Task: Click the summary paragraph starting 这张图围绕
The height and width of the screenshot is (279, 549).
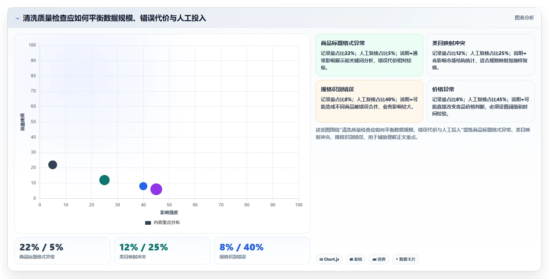Action: pyautogui.click(x=423, y=133)
